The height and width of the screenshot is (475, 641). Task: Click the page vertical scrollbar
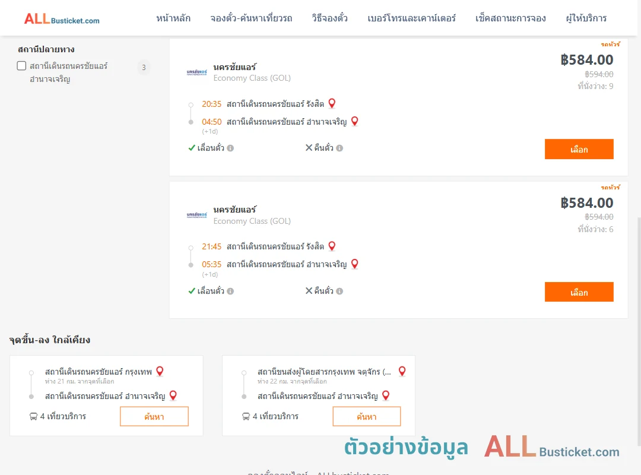(639, 331)
